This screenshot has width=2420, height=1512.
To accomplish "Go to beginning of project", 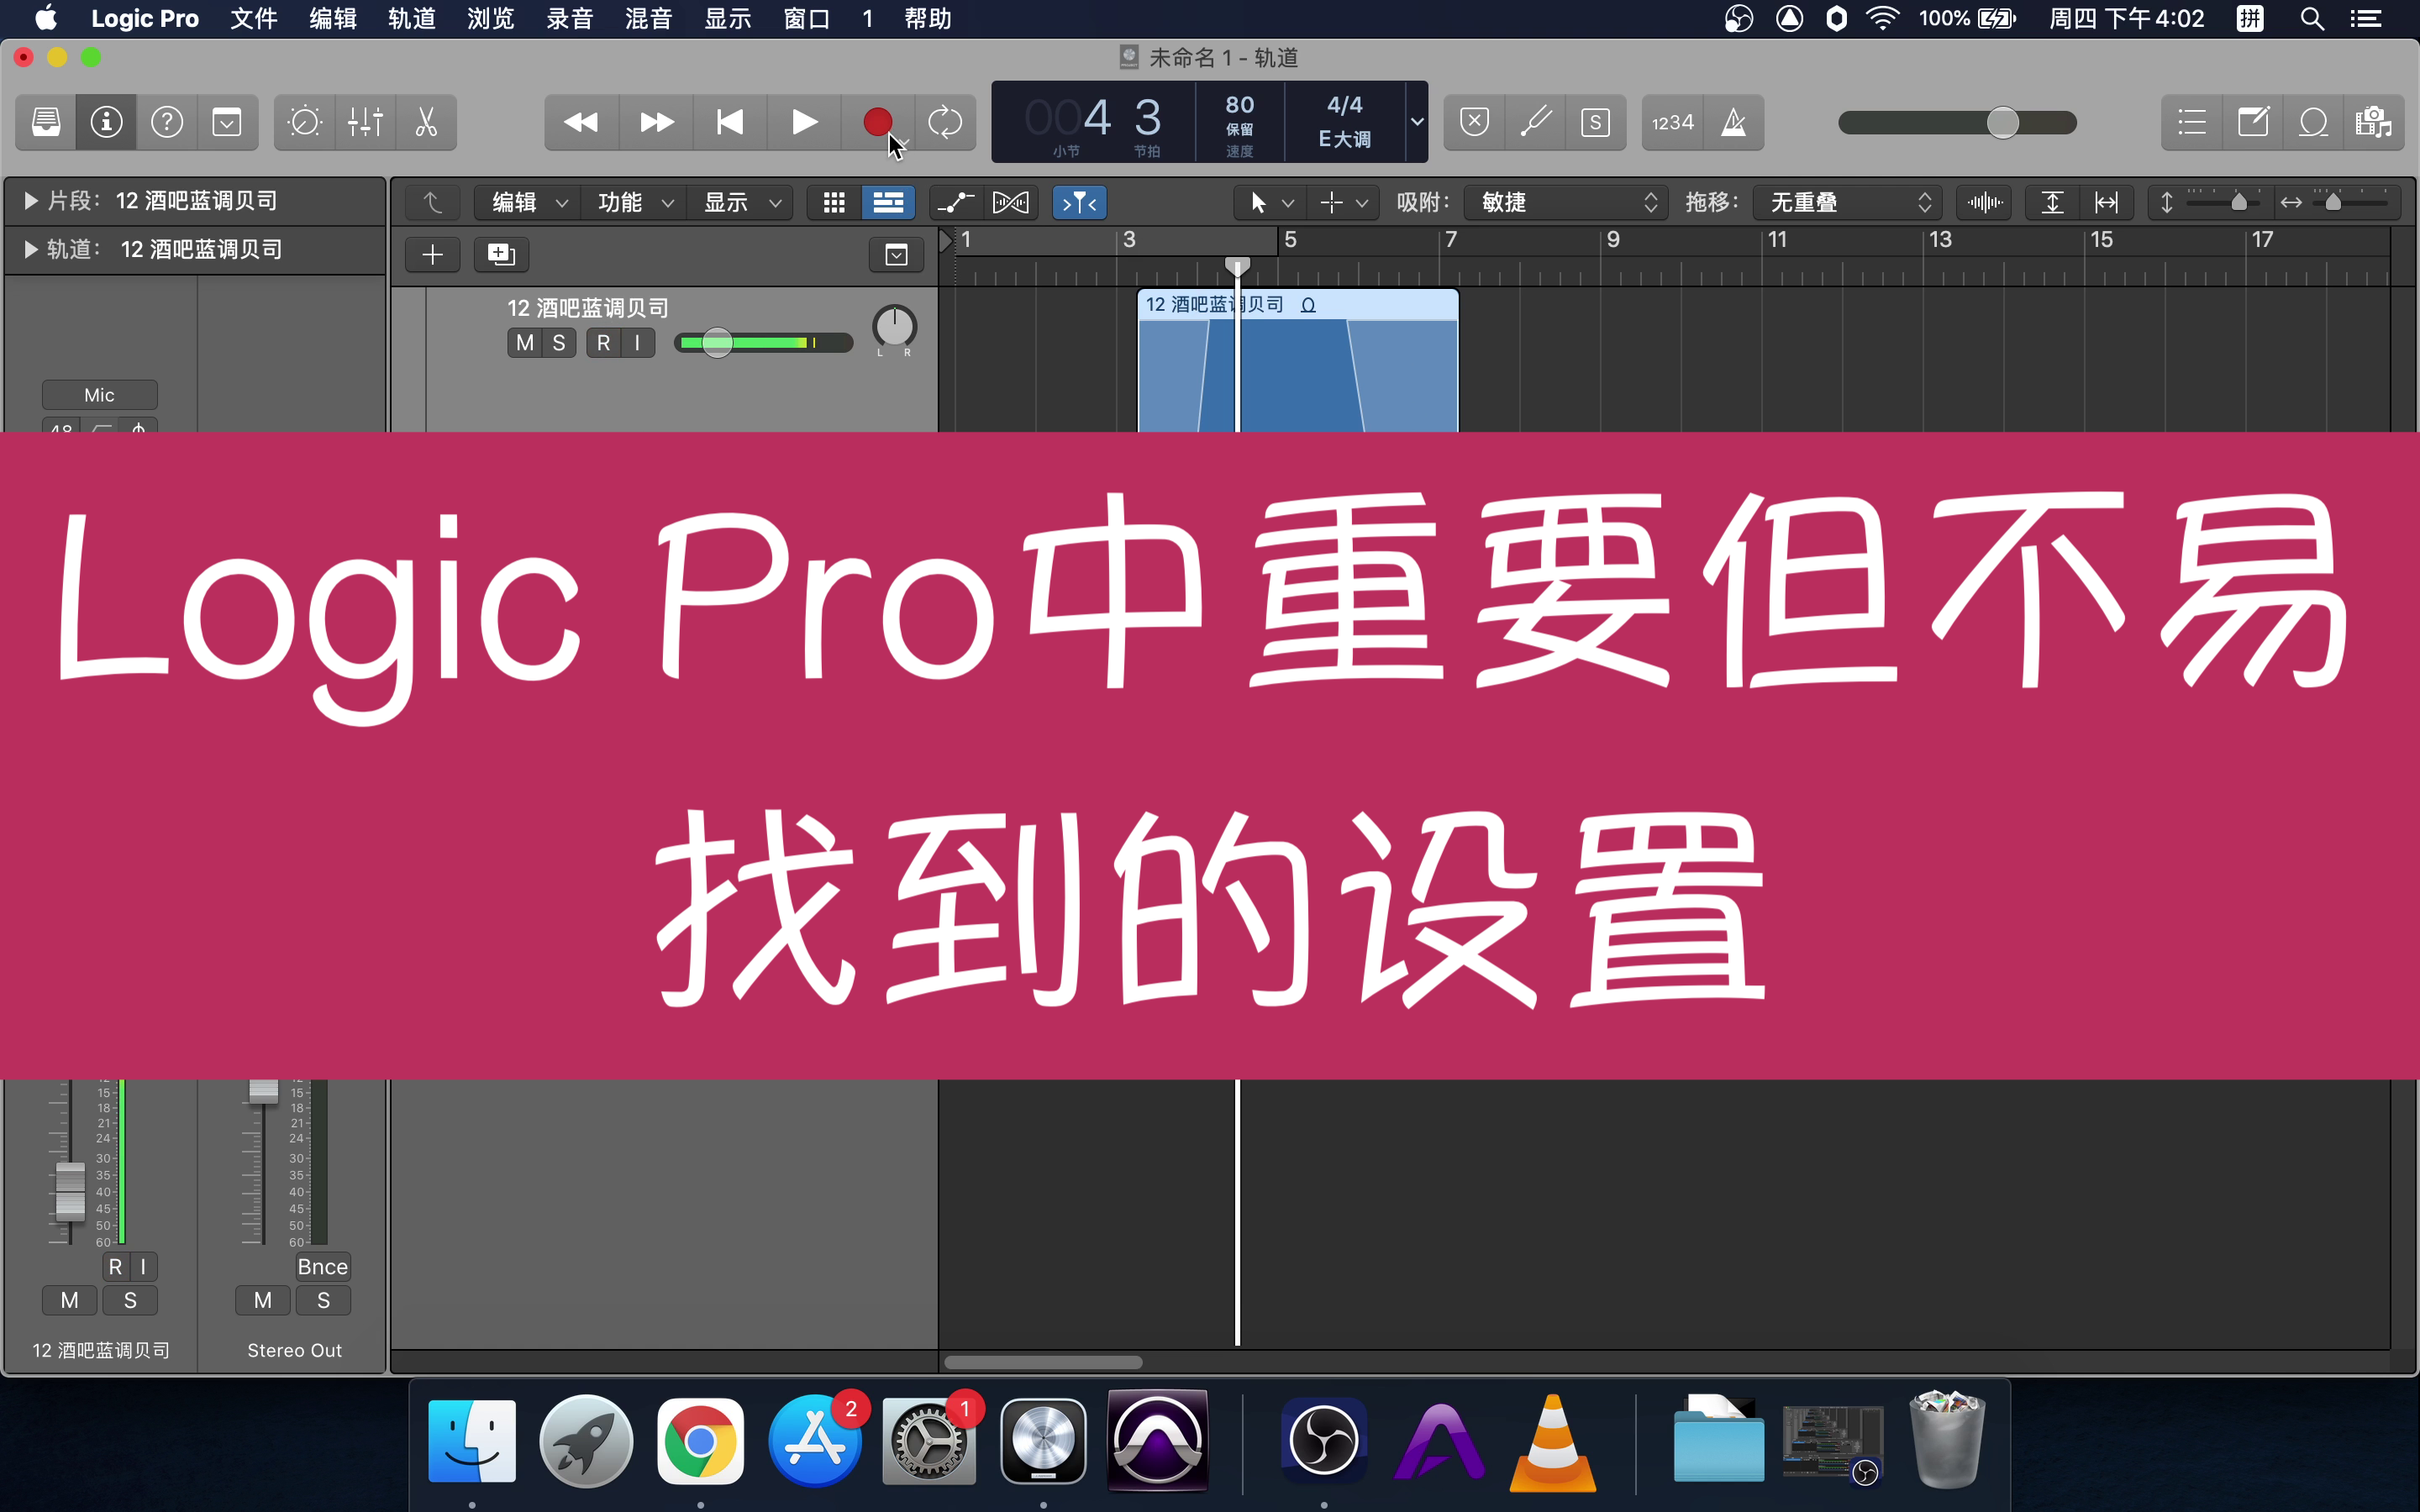I will pos(730,122).
